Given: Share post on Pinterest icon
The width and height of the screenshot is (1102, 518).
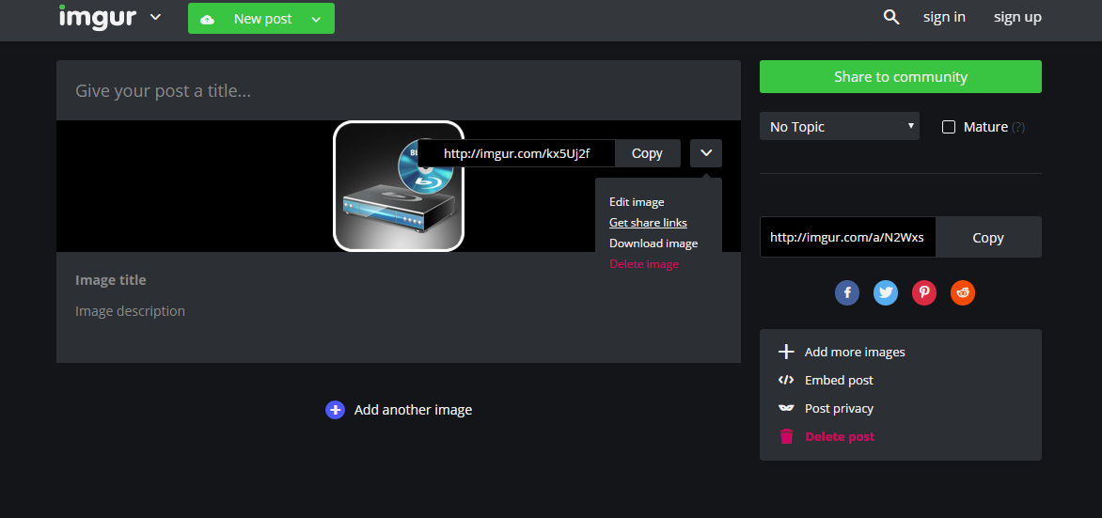Looking at the screenshot, I should pos(924,292).
